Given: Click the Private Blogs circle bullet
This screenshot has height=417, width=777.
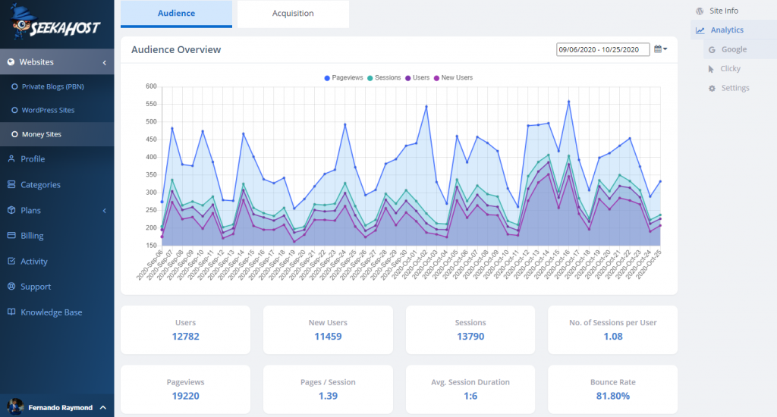Looking at the screenshot, I should pos(14,86).
